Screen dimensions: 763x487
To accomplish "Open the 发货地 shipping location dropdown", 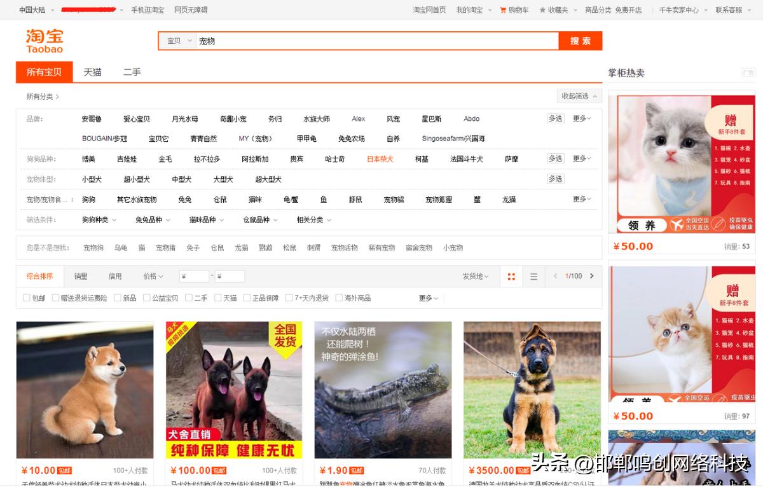I will coord(476,276).
